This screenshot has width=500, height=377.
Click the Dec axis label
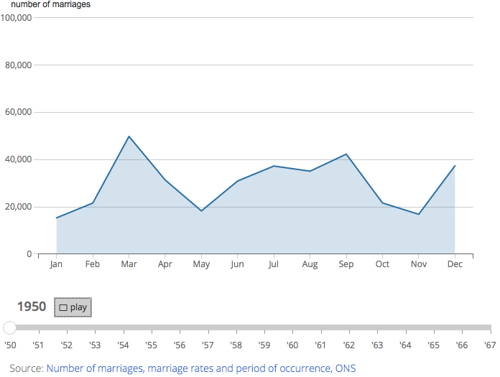coord(455,264)
